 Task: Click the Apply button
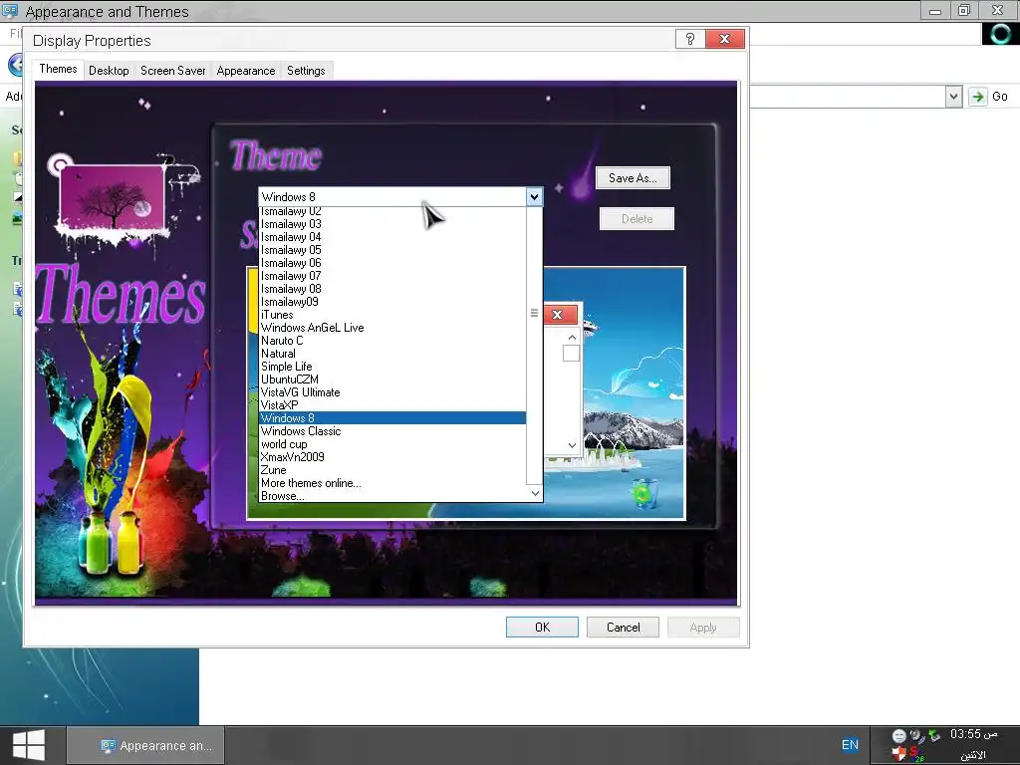(703, 628)
